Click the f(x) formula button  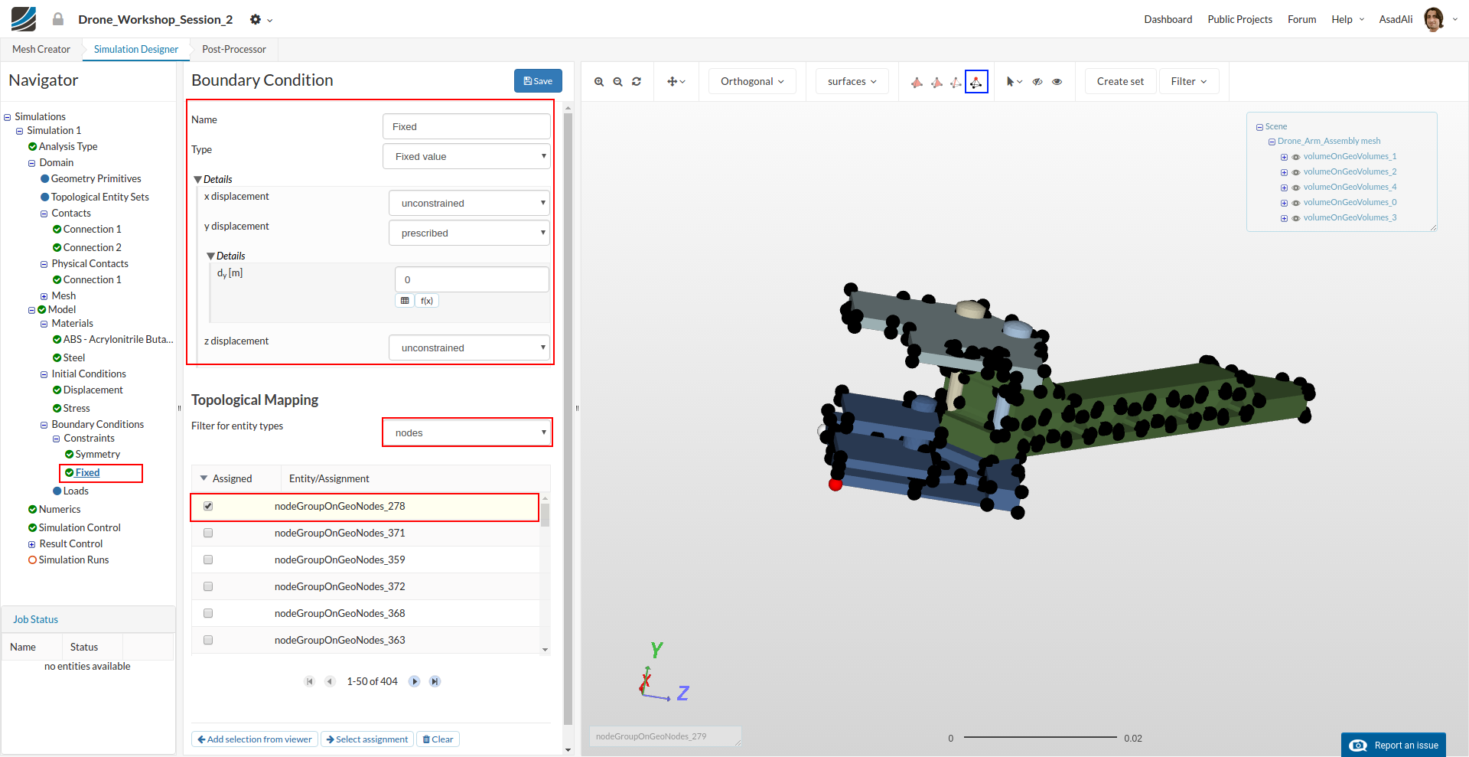pos(427,301)
